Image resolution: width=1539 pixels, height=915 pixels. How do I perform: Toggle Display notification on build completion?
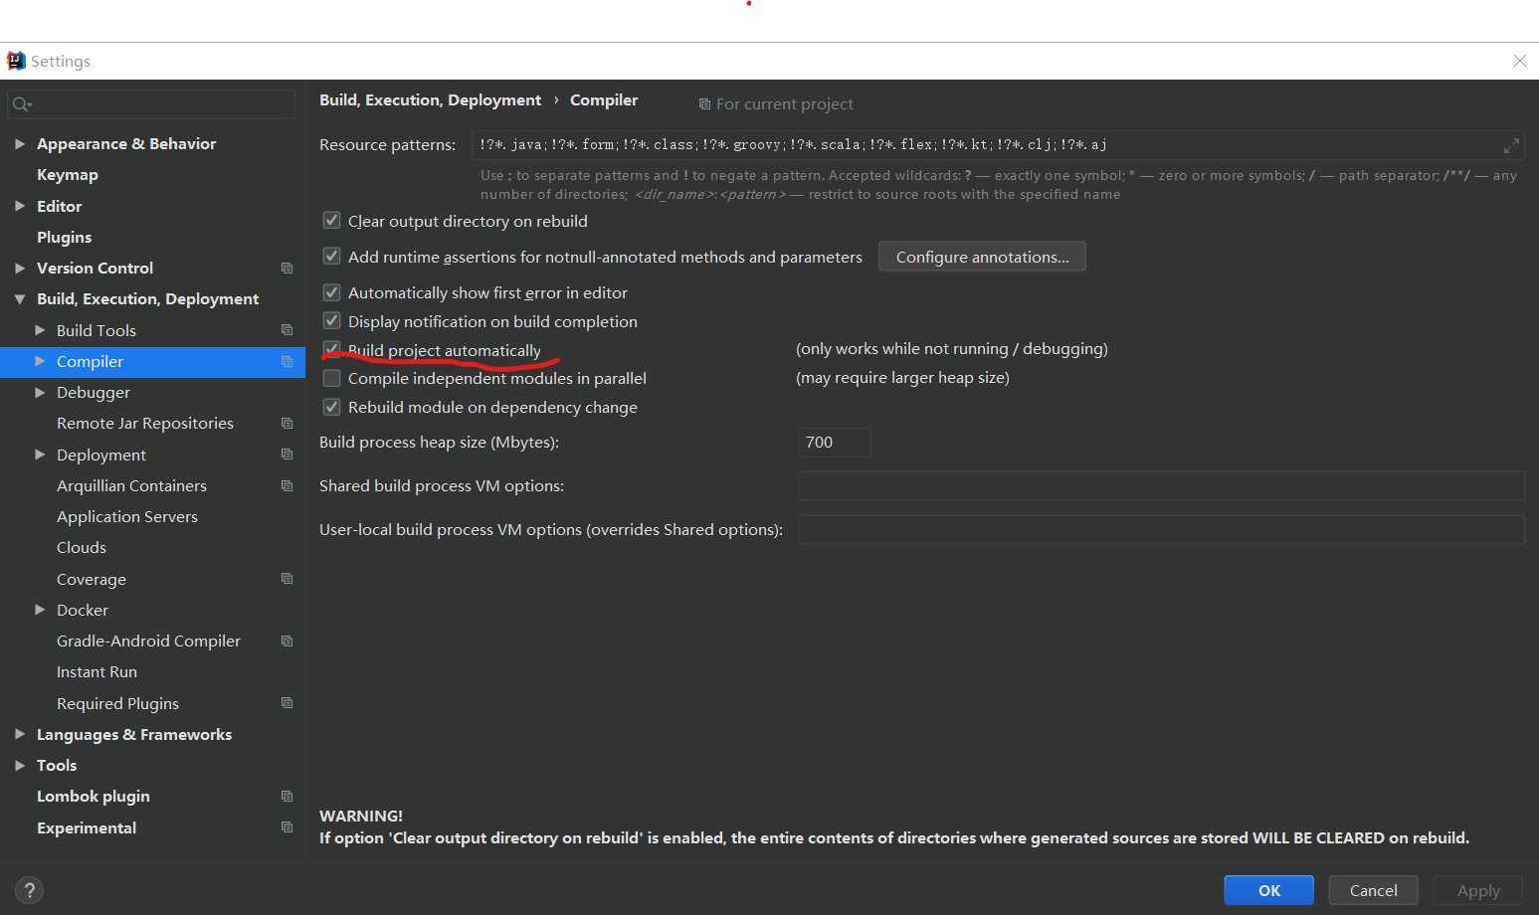[x=331, y=321]
